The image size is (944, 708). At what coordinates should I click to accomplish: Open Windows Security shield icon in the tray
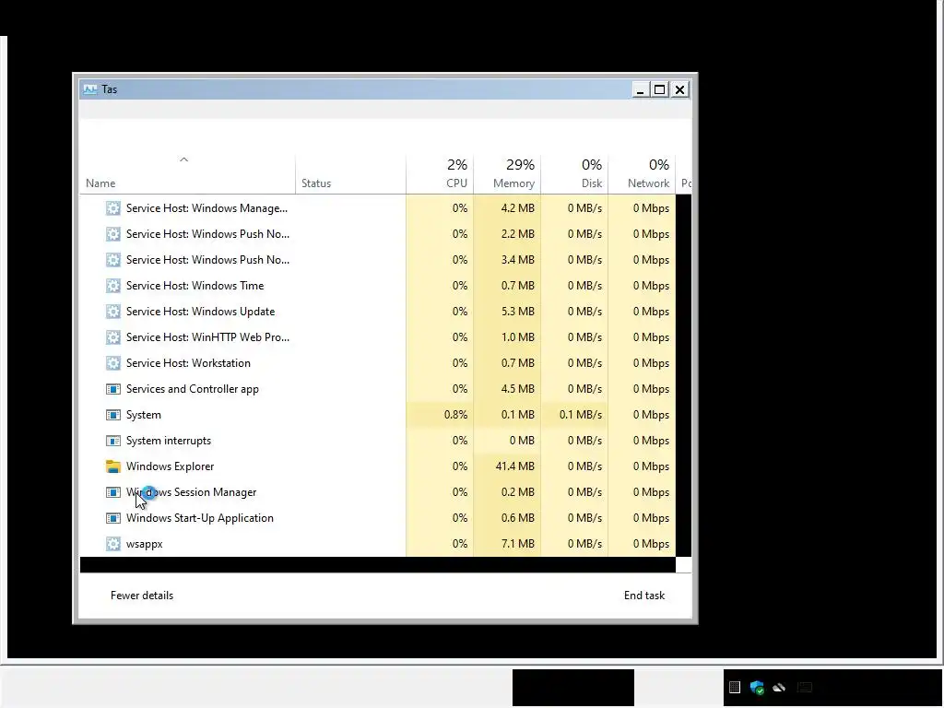[x=757, y=687]
